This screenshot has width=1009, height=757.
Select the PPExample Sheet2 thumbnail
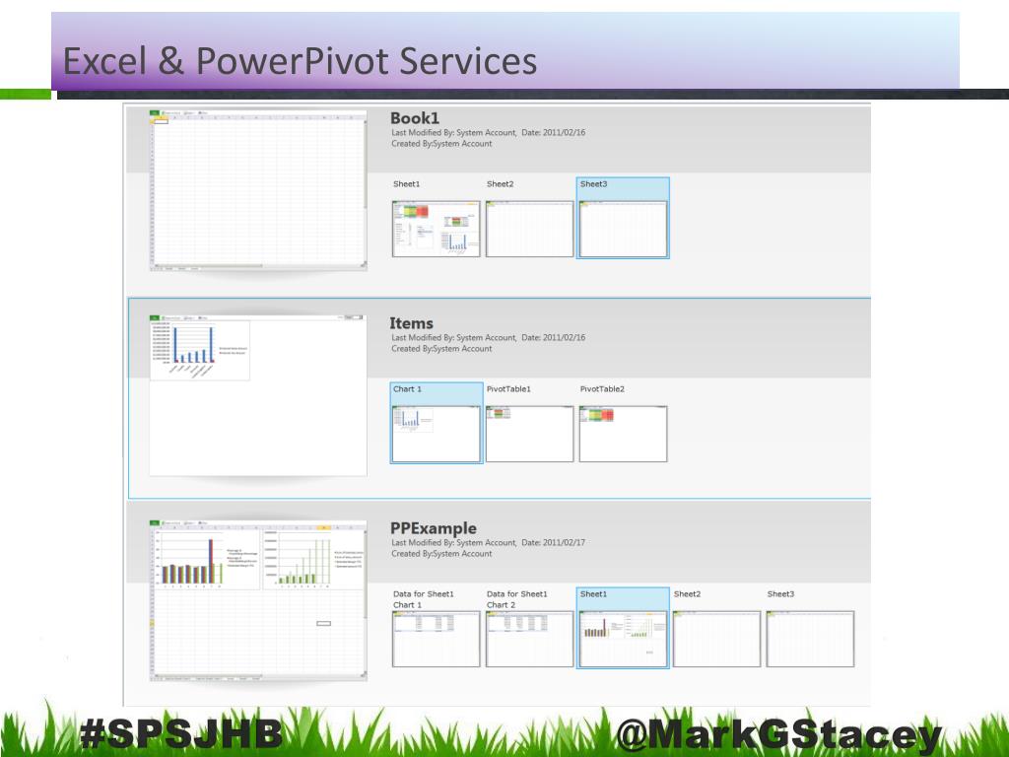coord(717,639)
